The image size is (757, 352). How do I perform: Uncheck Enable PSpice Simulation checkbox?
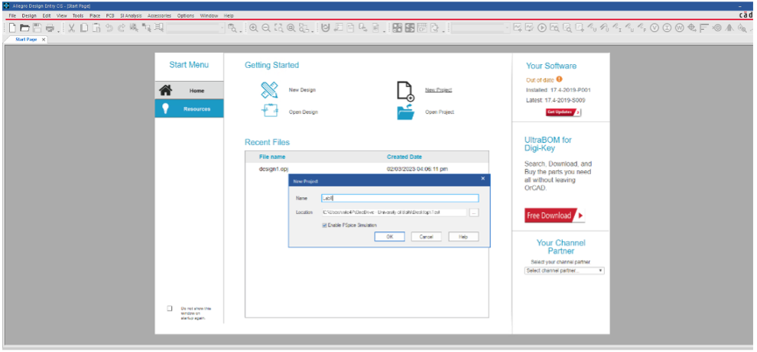(x=325, y=225)
